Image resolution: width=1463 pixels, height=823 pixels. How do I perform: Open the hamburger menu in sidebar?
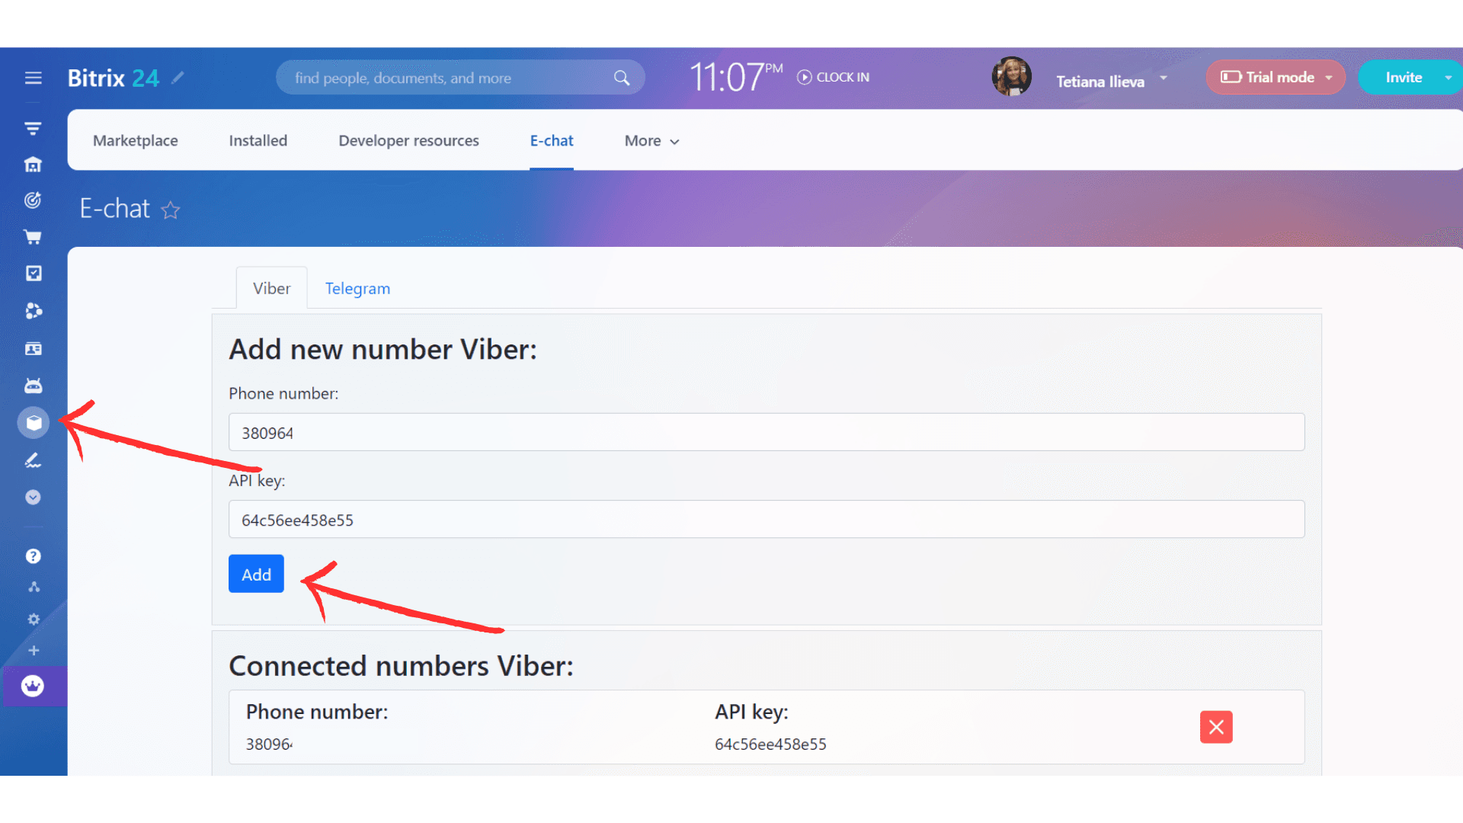pos(33,78)
